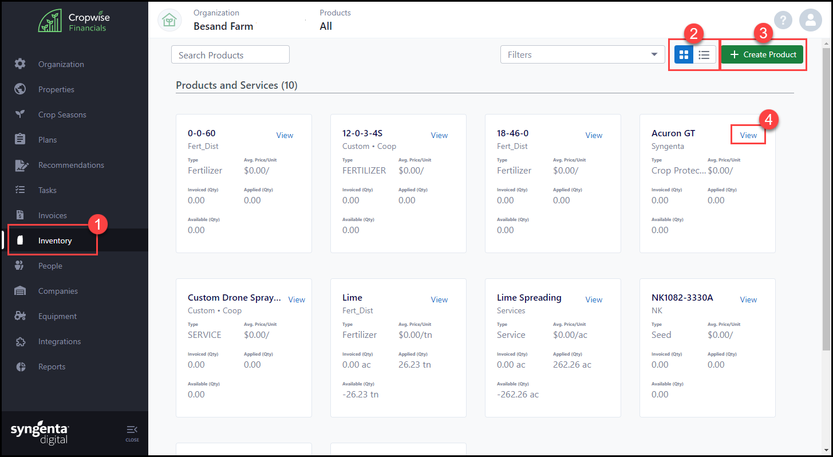
Task: Open the Products All selector
Action: click(335, 21)
